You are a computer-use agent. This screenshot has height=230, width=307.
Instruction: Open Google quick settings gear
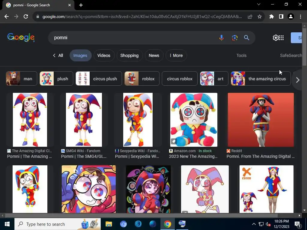click(x=276, y=37)
